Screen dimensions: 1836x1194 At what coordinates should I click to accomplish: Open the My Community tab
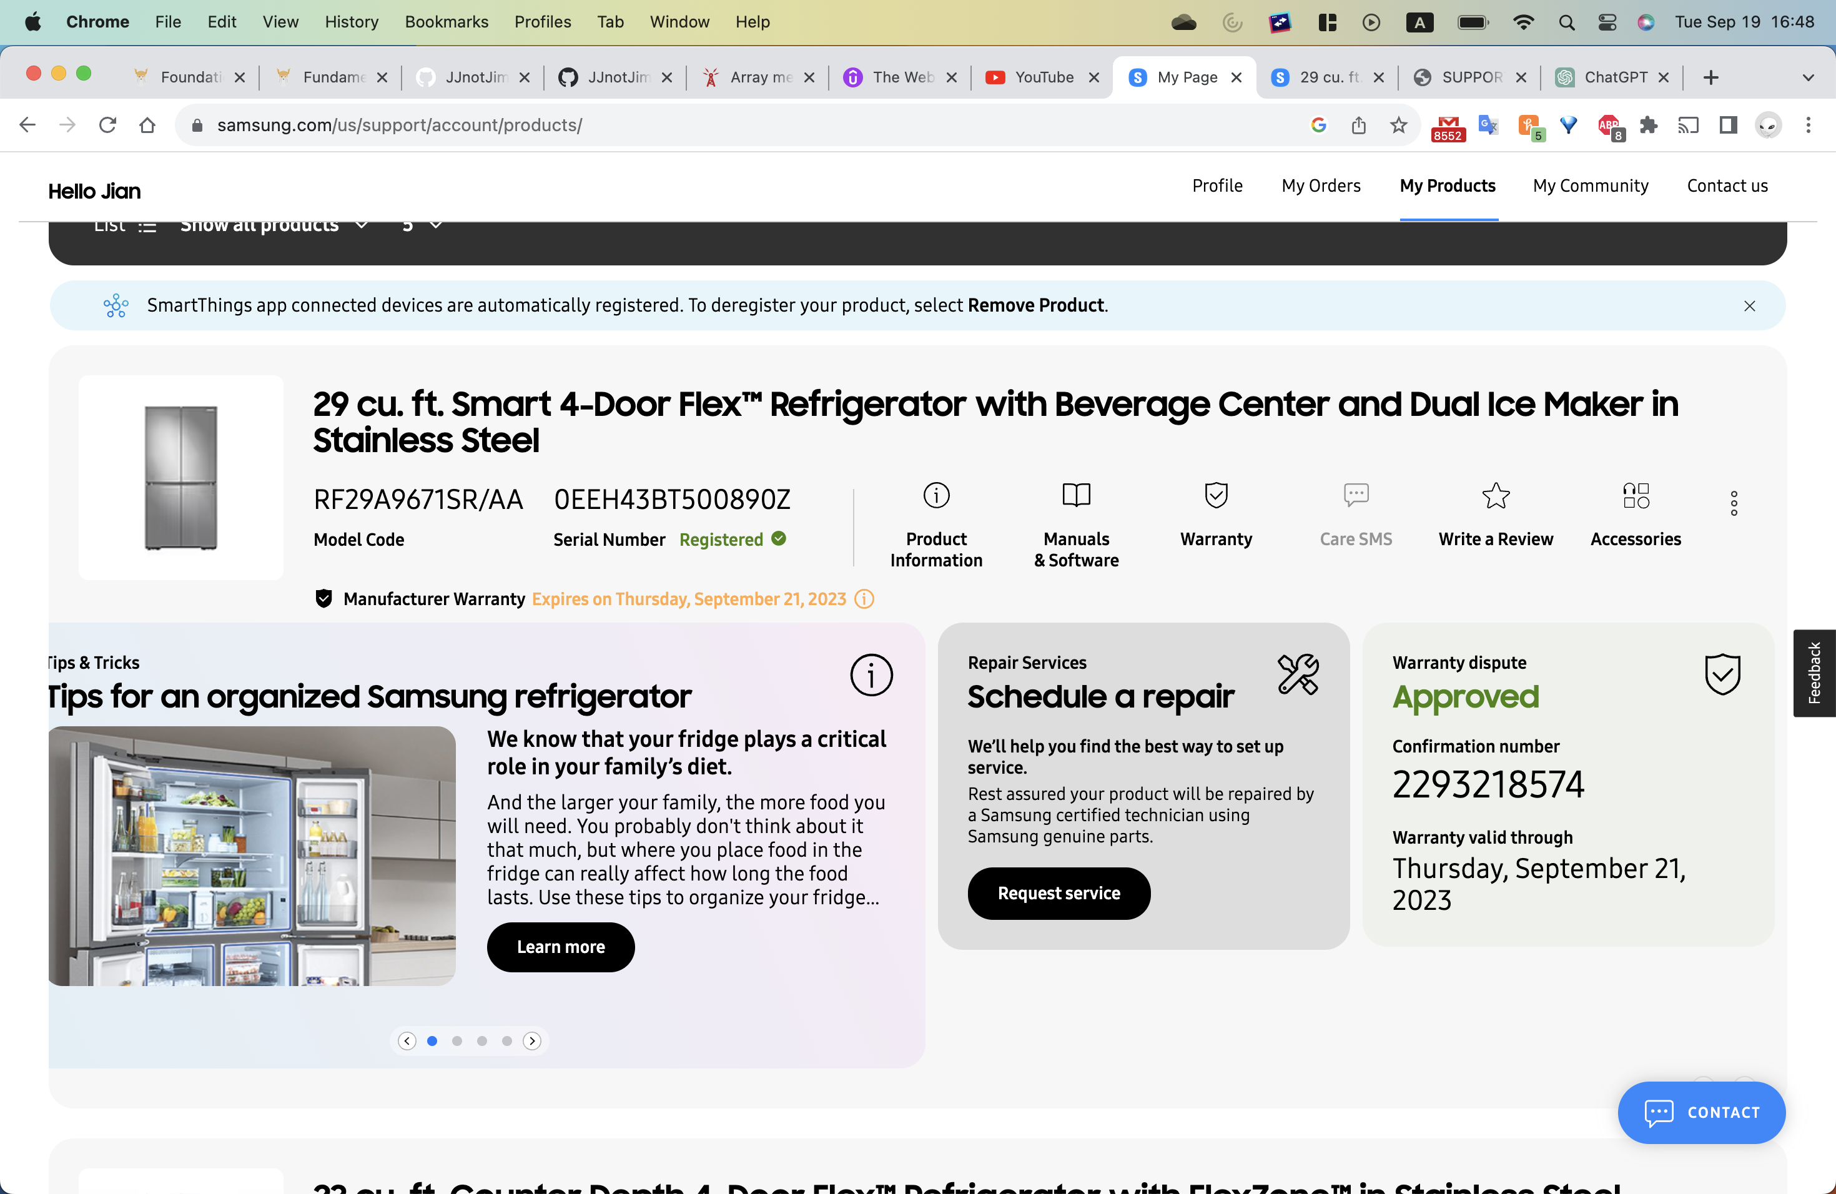coord(1590,186)
